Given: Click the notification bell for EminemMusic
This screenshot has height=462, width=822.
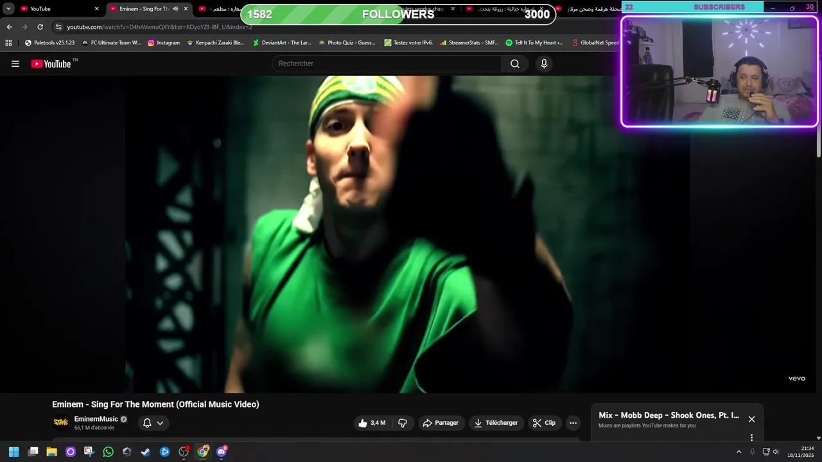Looking at the screenshot, I should point(147,423).
